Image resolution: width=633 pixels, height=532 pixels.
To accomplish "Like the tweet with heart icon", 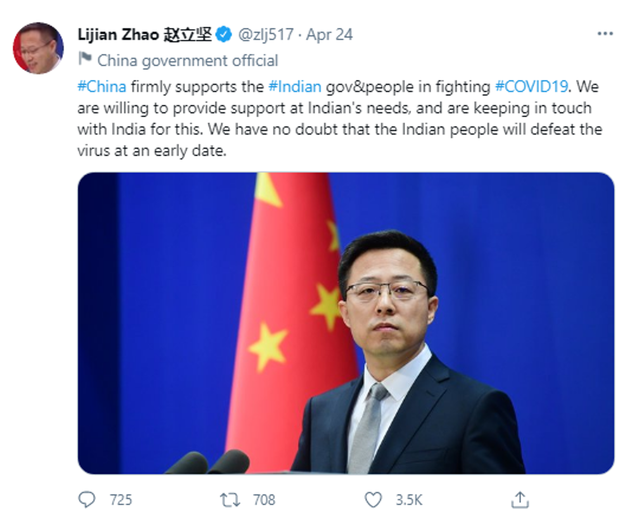I will coord(373,500).
